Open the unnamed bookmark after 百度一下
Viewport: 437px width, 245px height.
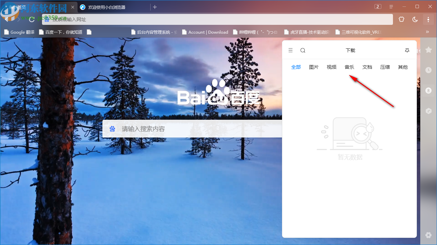point(89,32)
